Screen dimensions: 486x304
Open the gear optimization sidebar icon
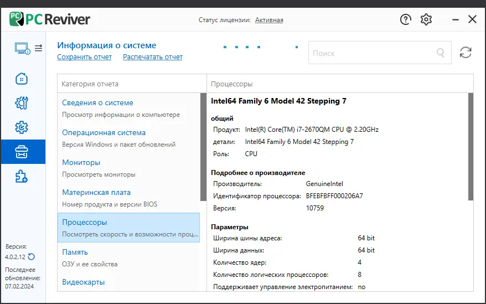tap(22, 128)
